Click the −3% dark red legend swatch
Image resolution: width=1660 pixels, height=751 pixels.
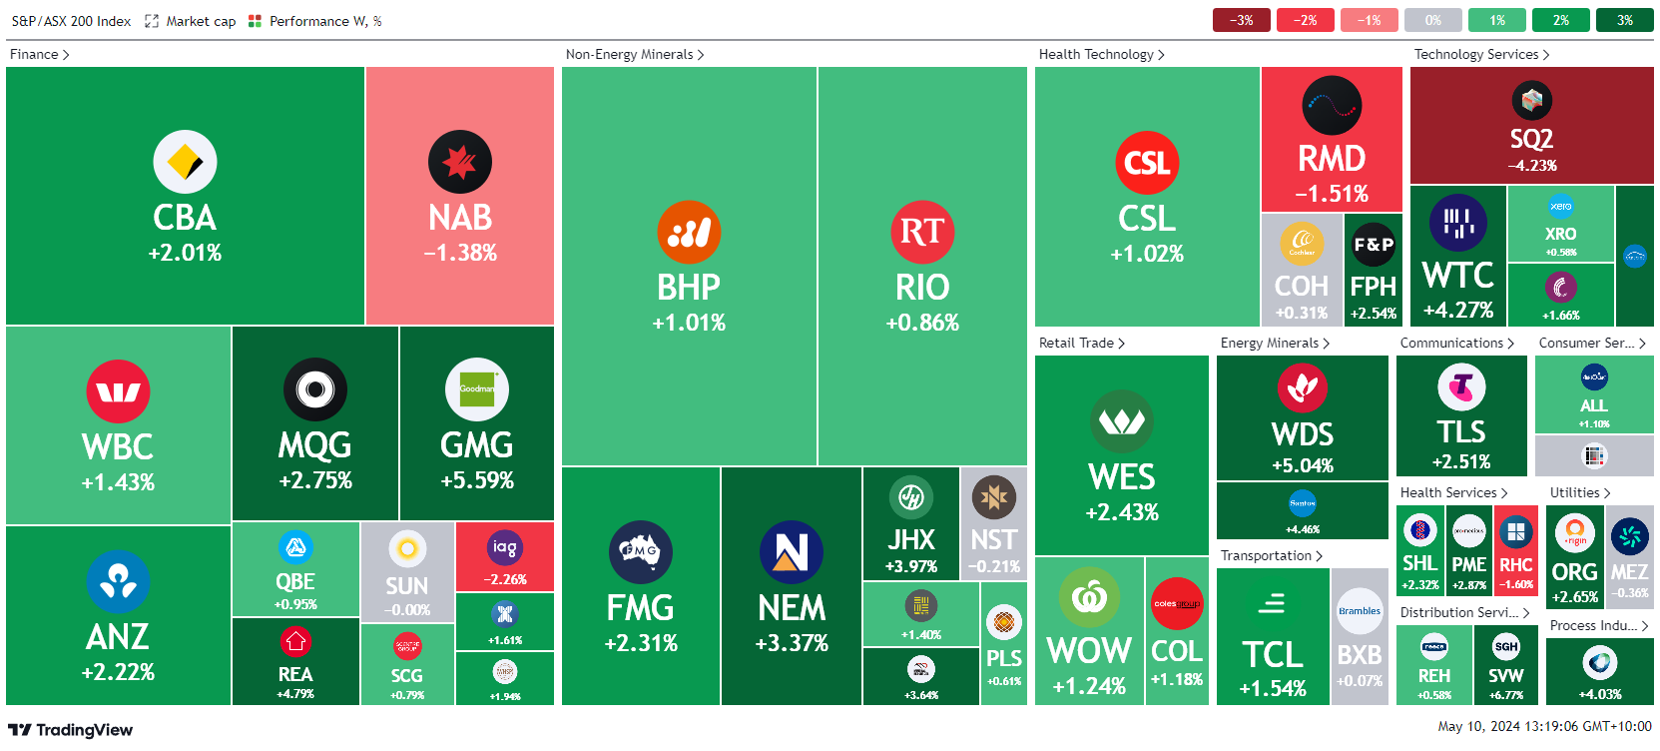point(1241,20)
